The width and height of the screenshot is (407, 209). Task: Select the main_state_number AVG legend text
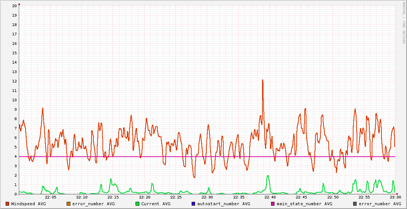pyautogui.click(x=304, y=204)
